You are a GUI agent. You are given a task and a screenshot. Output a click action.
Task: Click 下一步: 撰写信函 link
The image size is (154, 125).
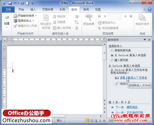127,107
